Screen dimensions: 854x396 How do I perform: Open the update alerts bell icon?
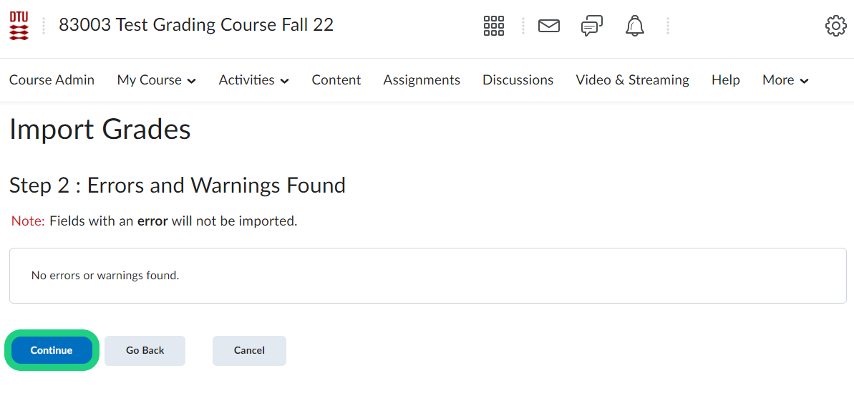tap(634, 26)
